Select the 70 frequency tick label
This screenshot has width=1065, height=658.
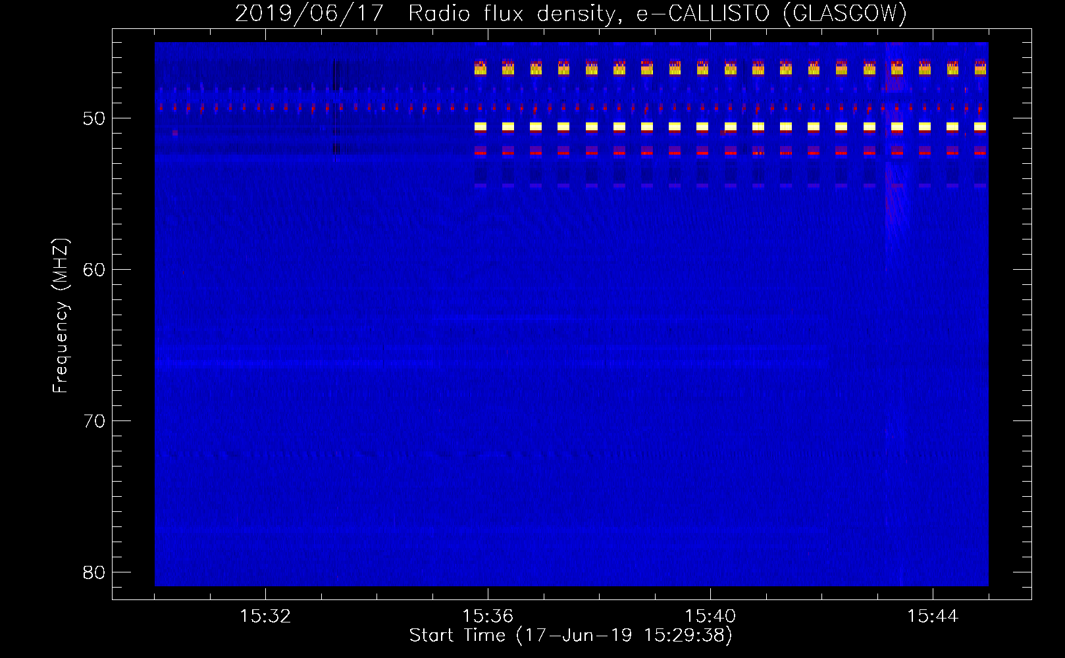pos(94,421)
